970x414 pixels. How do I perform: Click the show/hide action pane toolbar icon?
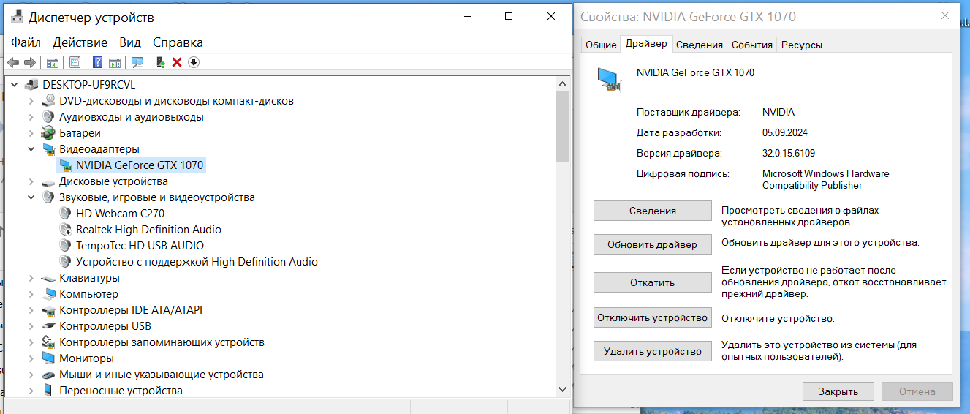click(115, 62)
